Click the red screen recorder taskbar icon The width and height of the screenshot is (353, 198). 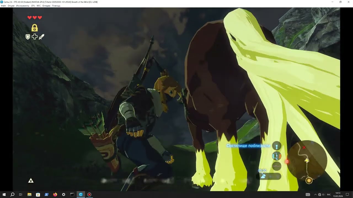(89, 194)
